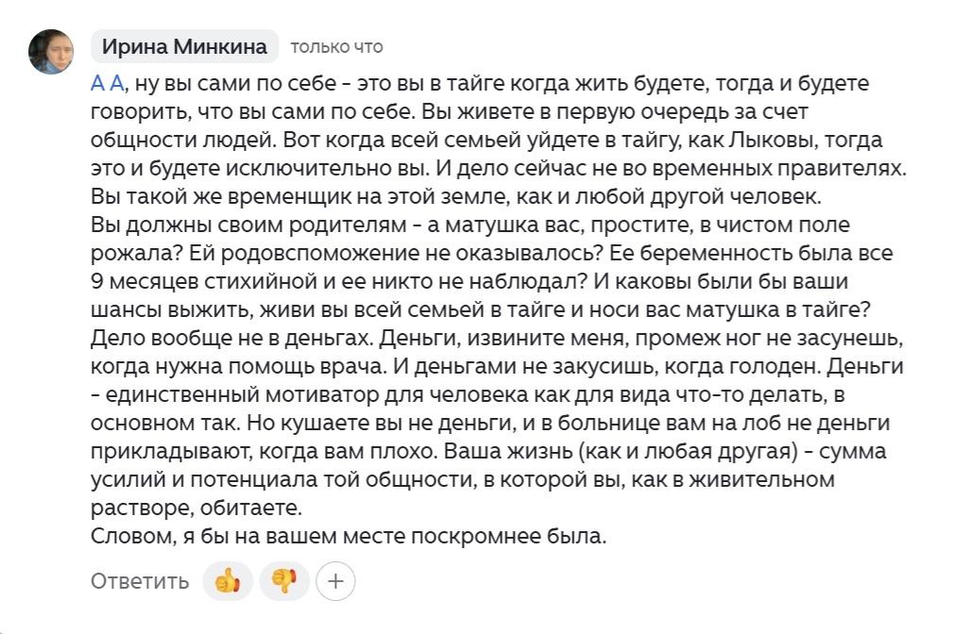Toggle the like reaction on the comment

tap(227, 582)
